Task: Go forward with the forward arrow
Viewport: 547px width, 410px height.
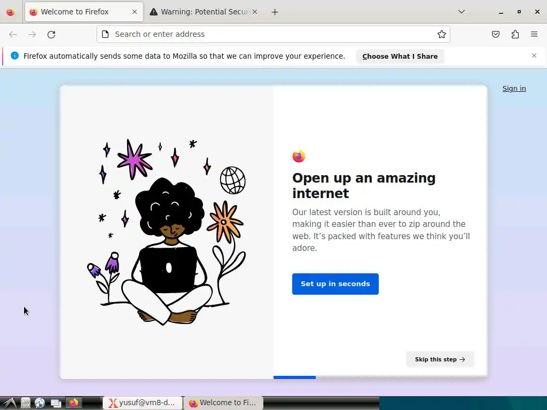Action: (32, 34)
